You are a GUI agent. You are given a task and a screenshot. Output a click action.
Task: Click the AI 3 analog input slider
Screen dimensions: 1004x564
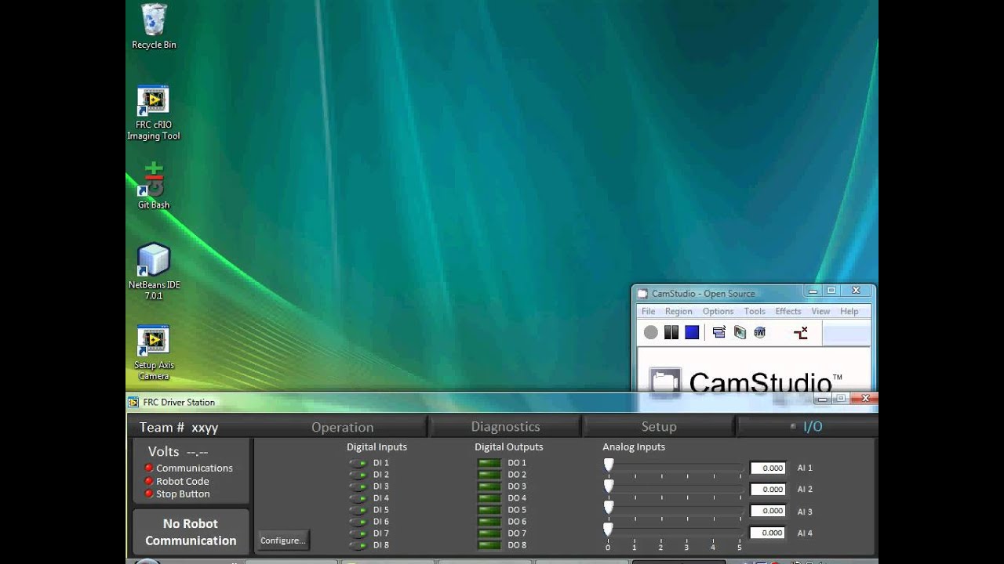point(674,511)
